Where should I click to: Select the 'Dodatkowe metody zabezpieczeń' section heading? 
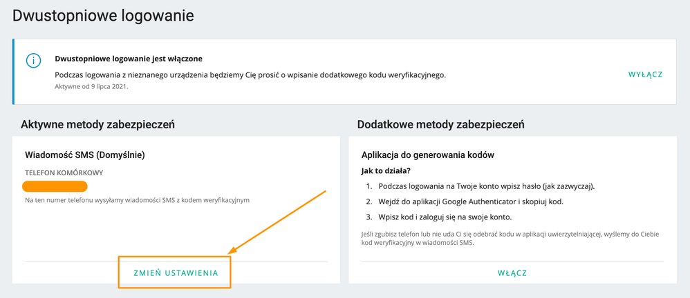click(440, 124)
